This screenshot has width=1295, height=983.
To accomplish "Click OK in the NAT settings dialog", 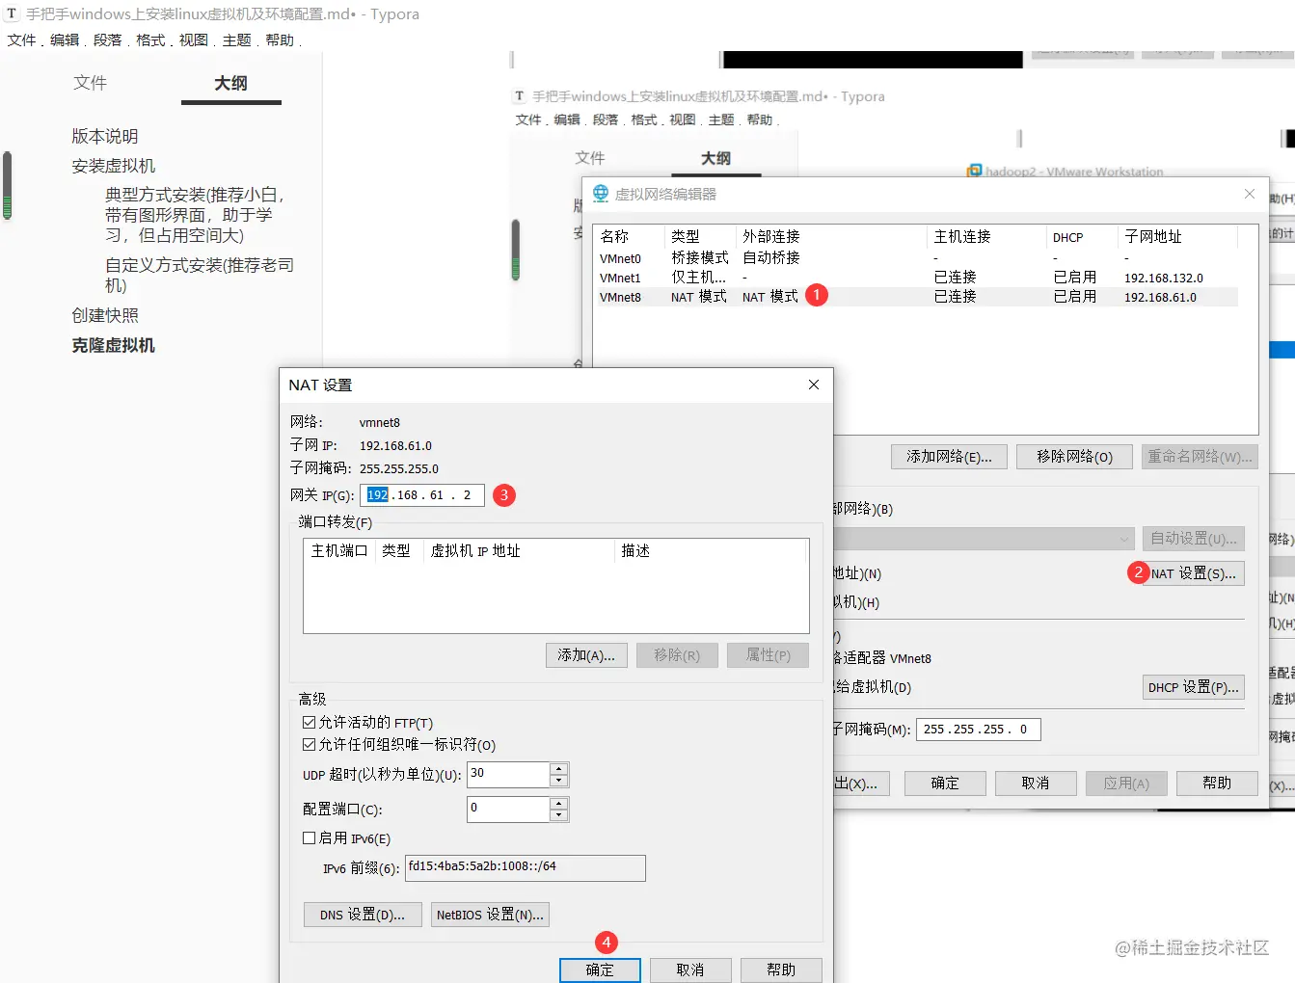I will [600, 970].
